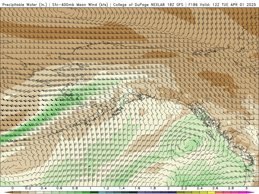Viewport: 259px width, 194px height.
Task: Select the olive swatch right of value 2
Action: pyautogui.click(x=180, y=192)
